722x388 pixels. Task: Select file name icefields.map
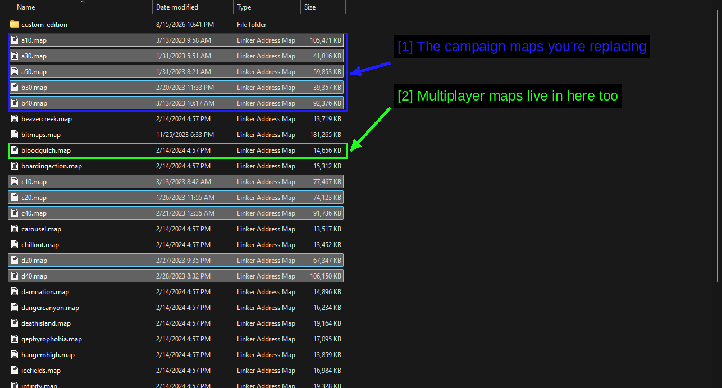click(x=41, y=371)
